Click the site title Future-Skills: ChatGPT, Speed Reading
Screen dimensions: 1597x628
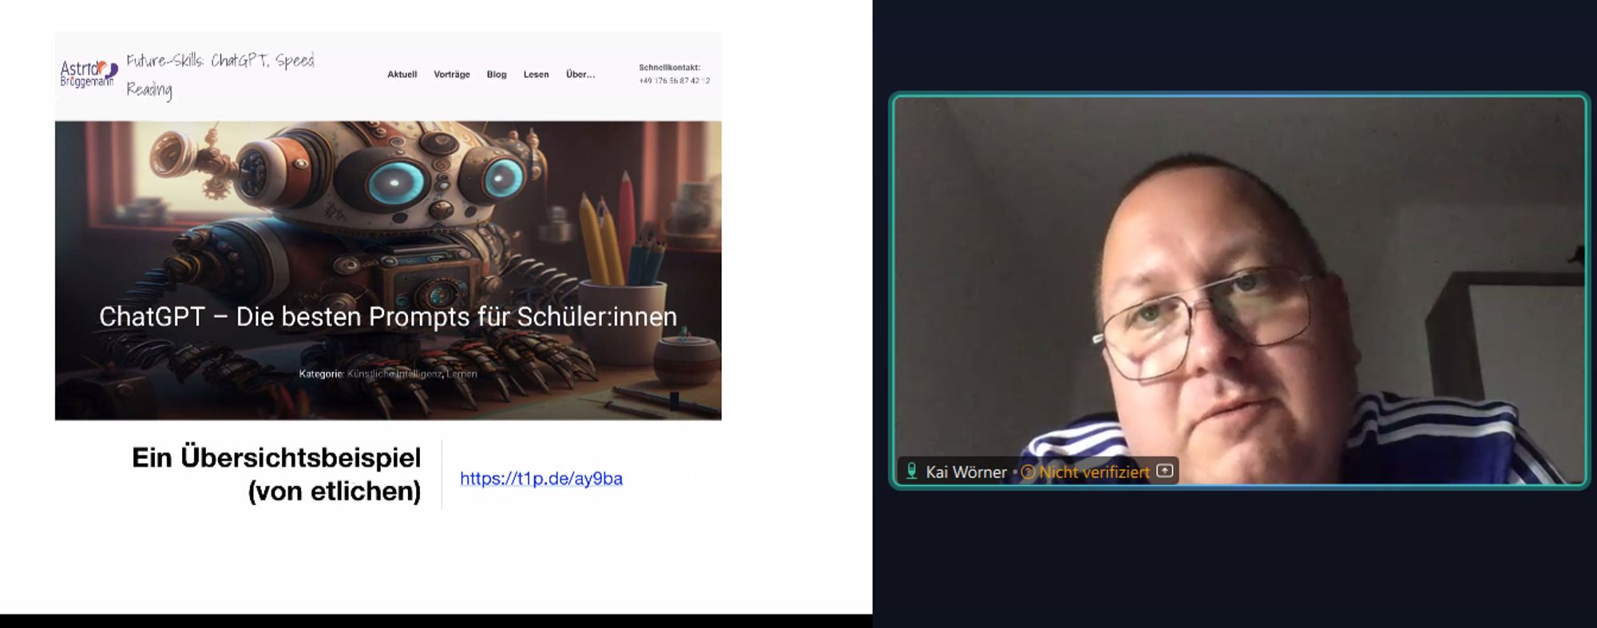220,75
